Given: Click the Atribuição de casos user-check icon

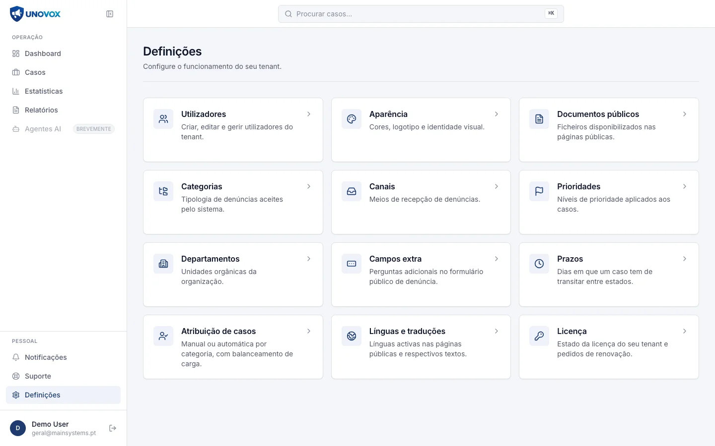Looking at the screenshot, I should coord(163,336).
